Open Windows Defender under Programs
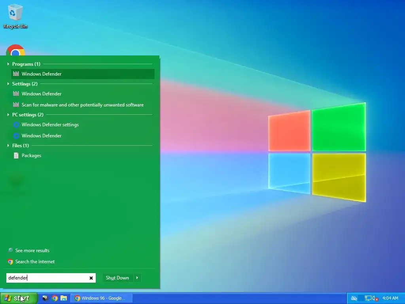 (83, 74)
